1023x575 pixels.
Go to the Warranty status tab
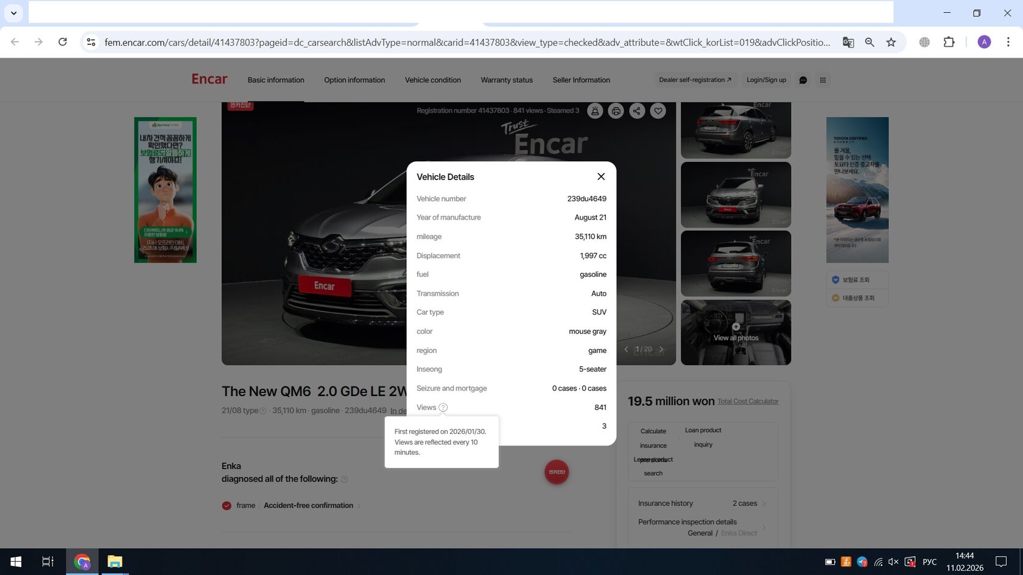pos(507,80)
